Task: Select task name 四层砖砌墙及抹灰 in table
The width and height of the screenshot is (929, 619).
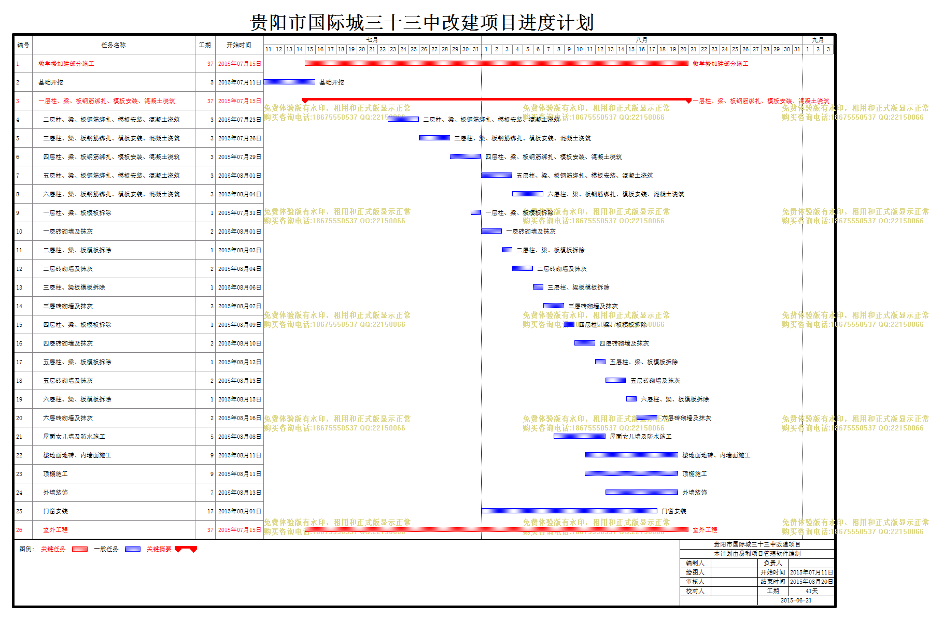Action: click(68, 343)
